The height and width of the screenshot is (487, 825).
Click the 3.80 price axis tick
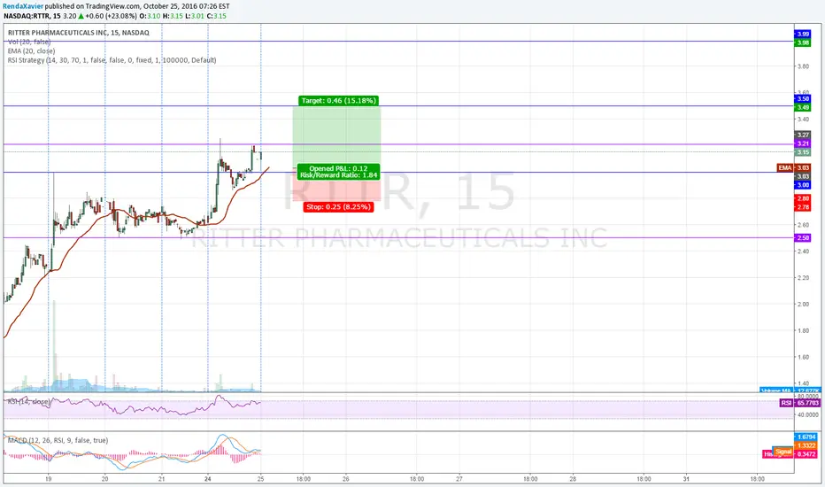point(803,66)
